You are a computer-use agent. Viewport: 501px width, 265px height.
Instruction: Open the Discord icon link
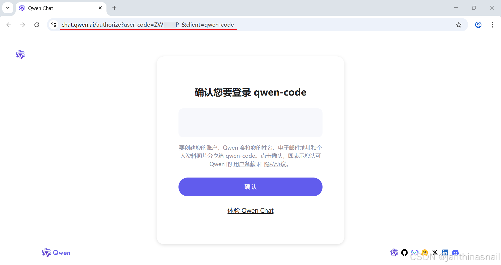(455, 252)
